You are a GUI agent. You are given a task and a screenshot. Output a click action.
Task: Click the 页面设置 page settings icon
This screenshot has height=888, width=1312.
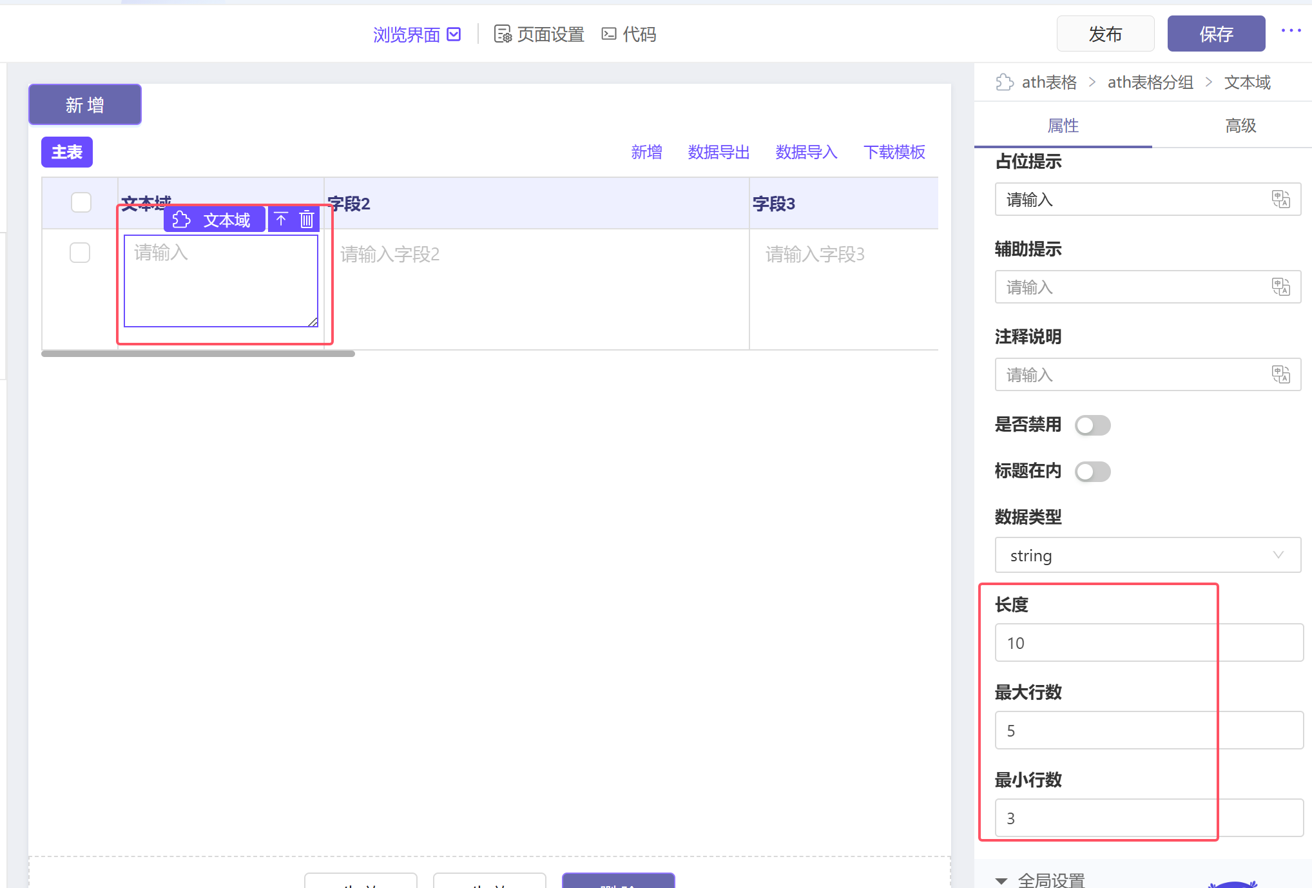pos(503,34)
